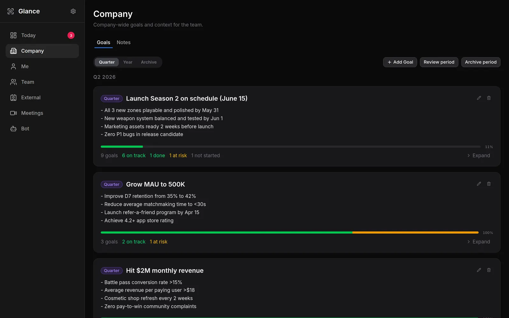Screen dimensions: 509x318
Task: Click the "9 goals" count text
Action: 109,156
